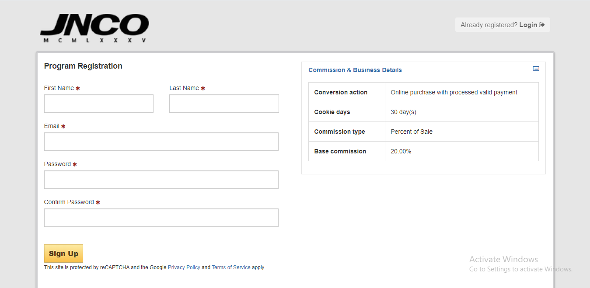590x288 pixels.
Task: Click the Online purchase conversion value cell
Action: 454,92
